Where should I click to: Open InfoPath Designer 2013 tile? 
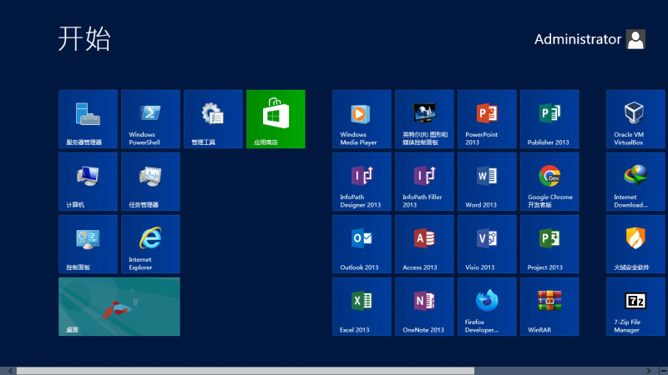click(362, 182)
